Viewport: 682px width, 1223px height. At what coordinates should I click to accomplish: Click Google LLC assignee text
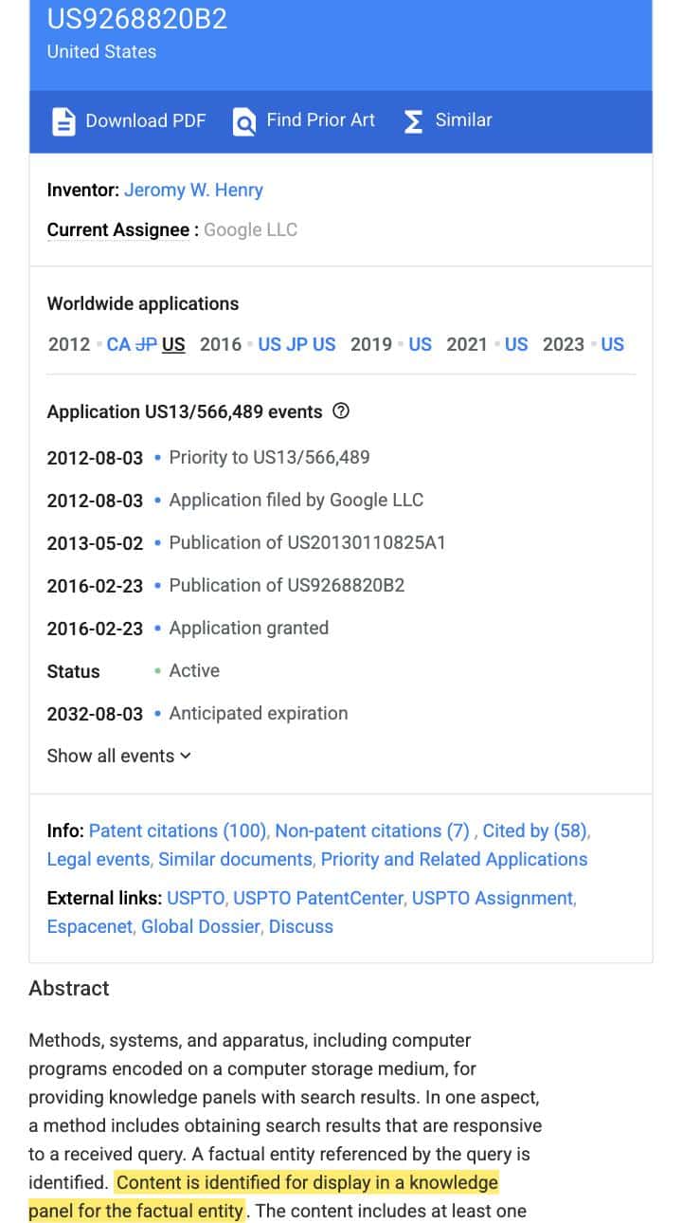pyautogui.click(x=250, y=229)
